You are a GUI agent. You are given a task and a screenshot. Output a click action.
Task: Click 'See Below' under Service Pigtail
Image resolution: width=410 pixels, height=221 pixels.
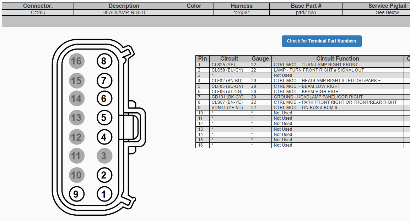tap(387, 12)
